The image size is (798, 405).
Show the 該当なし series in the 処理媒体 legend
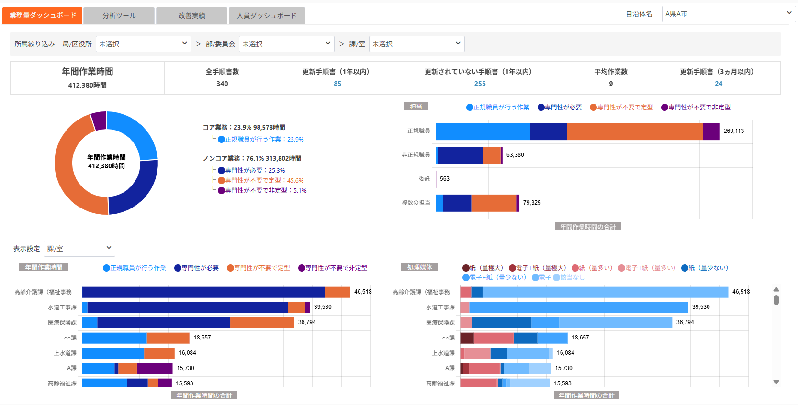pyautogui.click(x=569, y=277)
